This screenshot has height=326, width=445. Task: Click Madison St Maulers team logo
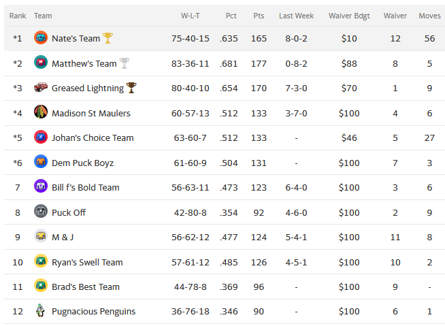point(41,113)
